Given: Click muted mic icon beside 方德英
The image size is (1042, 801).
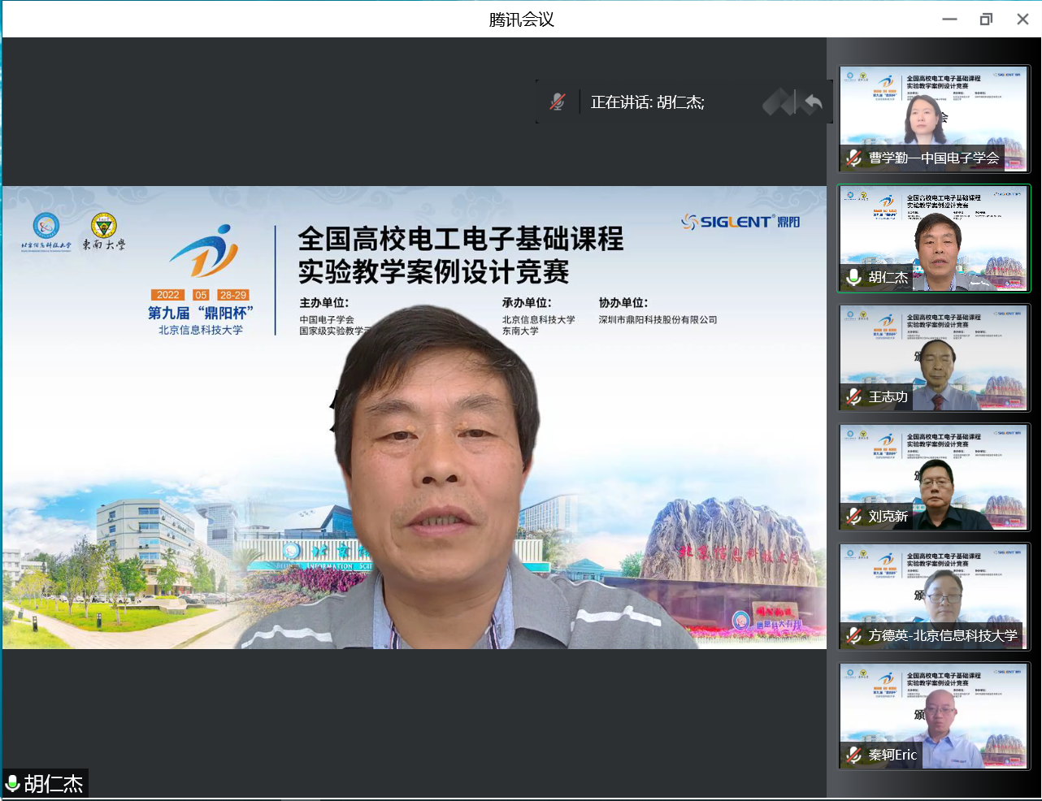Looking at the screenshot, I should [853, 636].
